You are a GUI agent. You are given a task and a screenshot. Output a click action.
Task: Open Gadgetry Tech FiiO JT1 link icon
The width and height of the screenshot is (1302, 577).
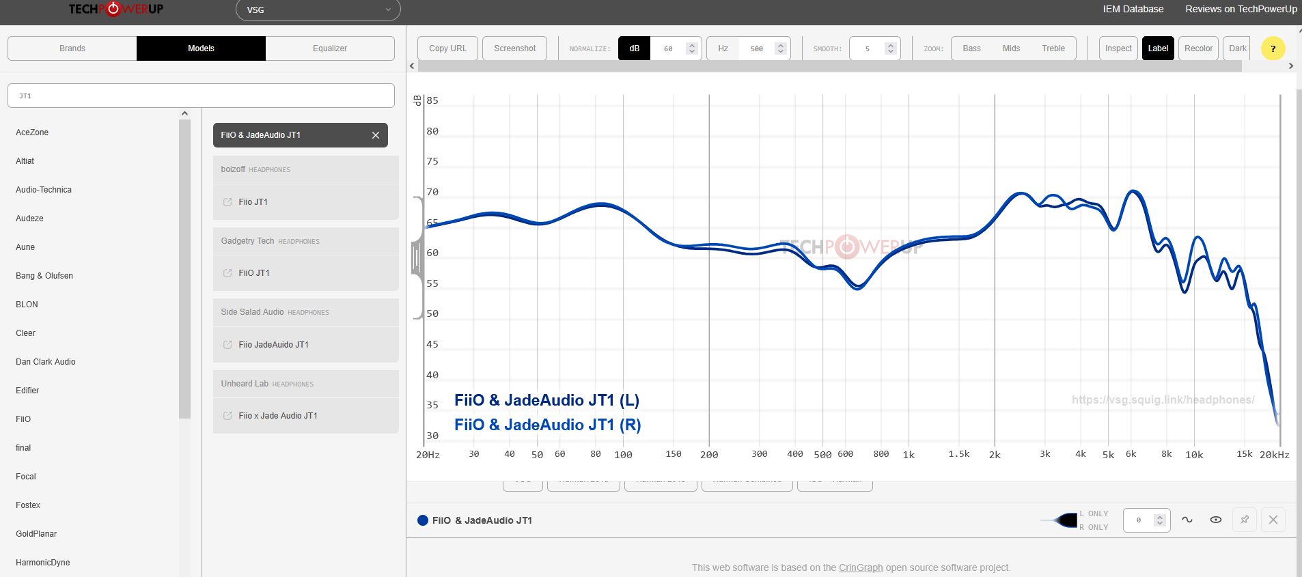[227, 273]
